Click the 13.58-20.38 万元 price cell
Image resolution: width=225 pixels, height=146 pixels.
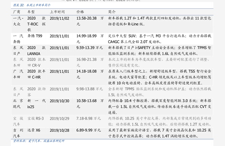click(90, 21)
